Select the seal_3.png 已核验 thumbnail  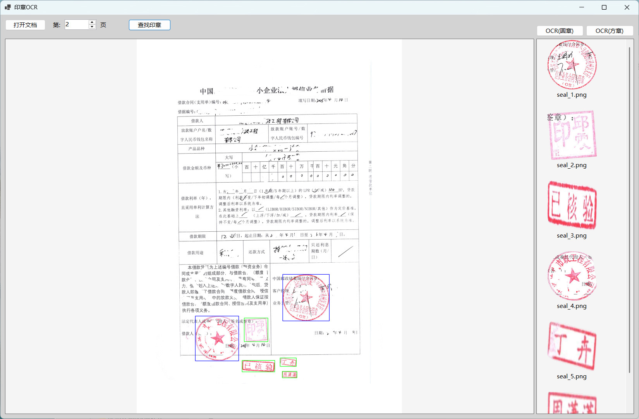(572, 205)
